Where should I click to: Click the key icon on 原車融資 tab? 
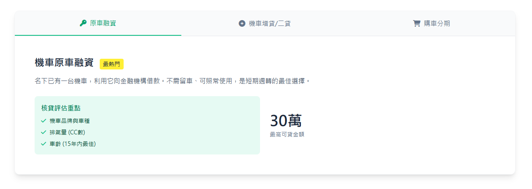coord(83,23)
